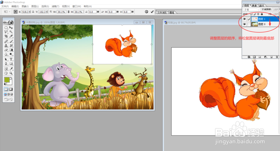
Task: Click the white background color swatch
Action: (10, 83)
